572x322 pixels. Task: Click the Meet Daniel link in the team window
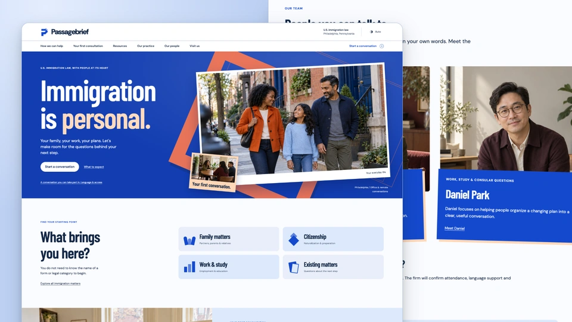click(455, 228)
